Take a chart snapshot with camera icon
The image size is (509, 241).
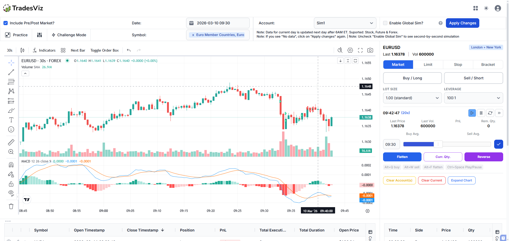[x=370, y=50]
